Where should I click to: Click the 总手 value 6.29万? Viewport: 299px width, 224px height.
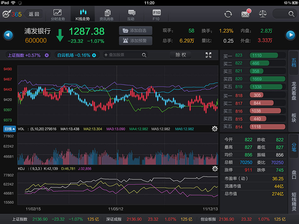point(187,41)
